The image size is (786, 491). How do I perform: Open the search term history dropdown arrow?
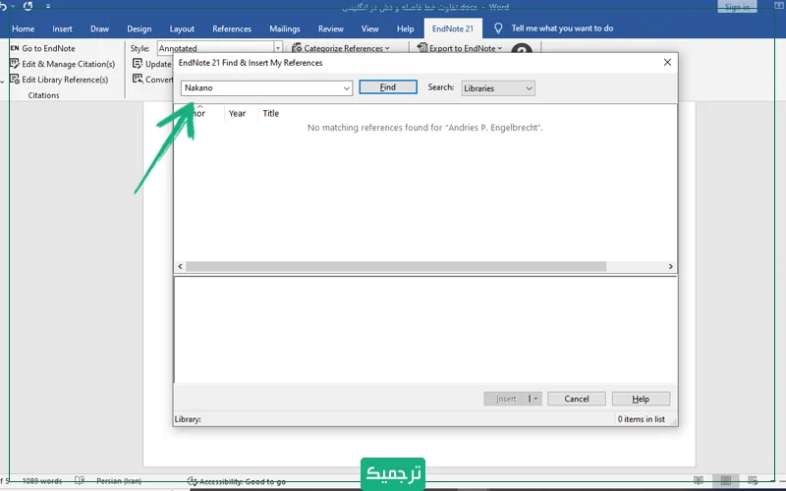pyautogui.click(x=347, y=88)
